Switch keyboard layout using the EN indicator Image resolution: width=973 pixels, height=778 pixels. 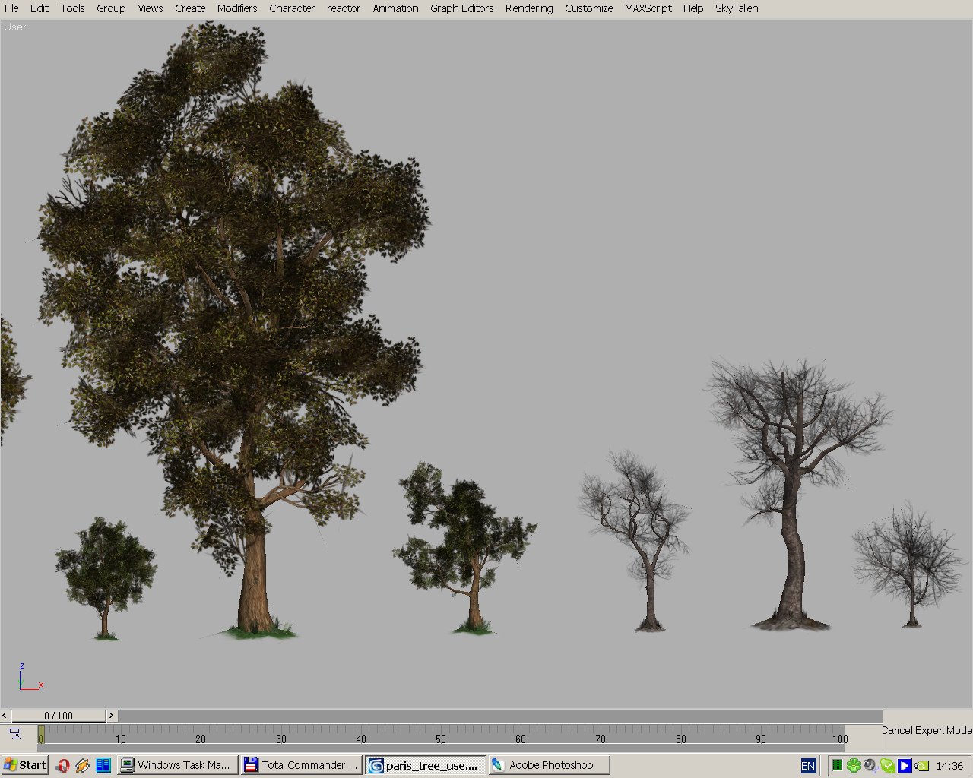(808, 765)
